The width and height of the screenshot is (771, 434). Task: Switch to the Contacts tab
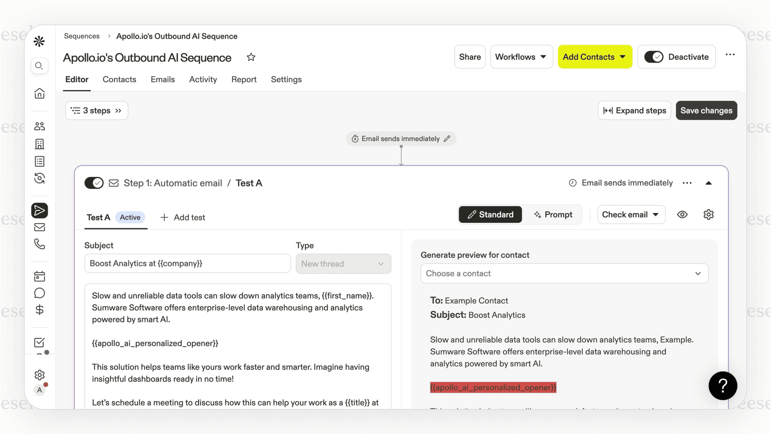119,79
